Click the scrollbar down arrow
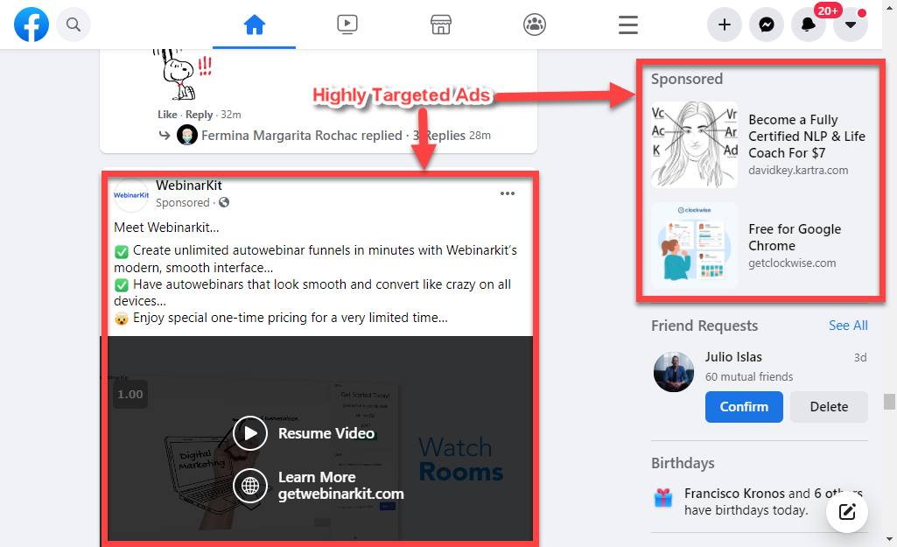 coord(889,539)
